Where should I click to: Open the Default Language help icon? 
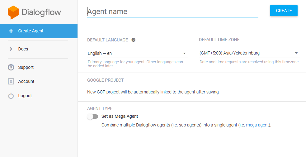tap(134, 40)
